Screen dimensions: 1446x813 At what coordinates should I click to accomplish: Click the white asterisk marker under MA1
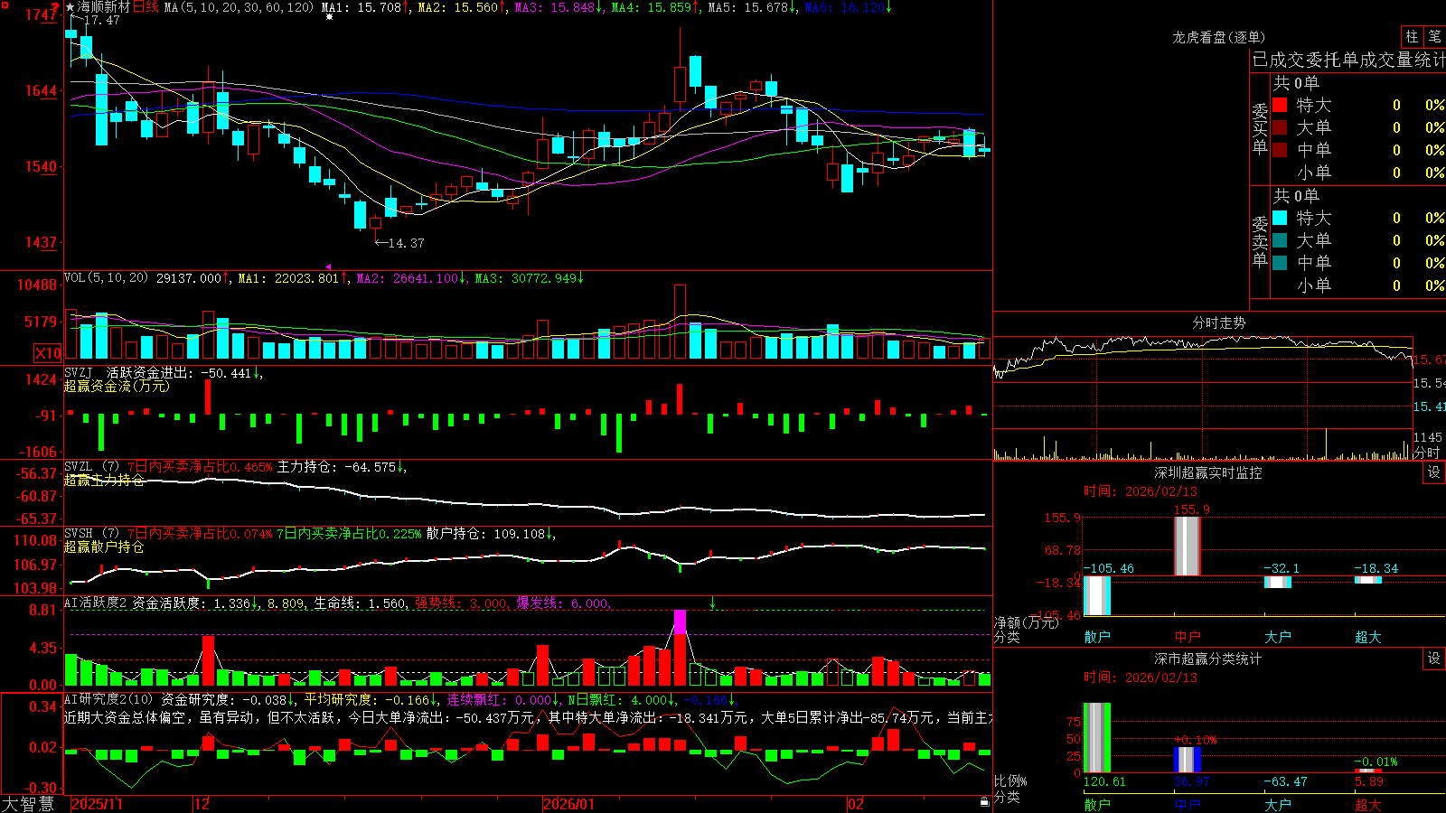click(x=329, y=17)
